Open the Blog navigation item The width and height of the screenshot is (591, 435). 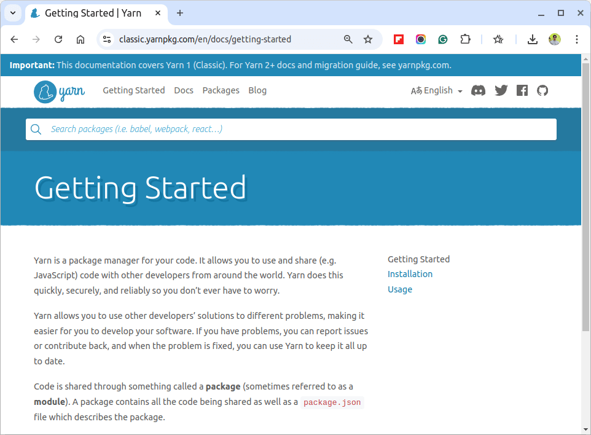[257, 90]
